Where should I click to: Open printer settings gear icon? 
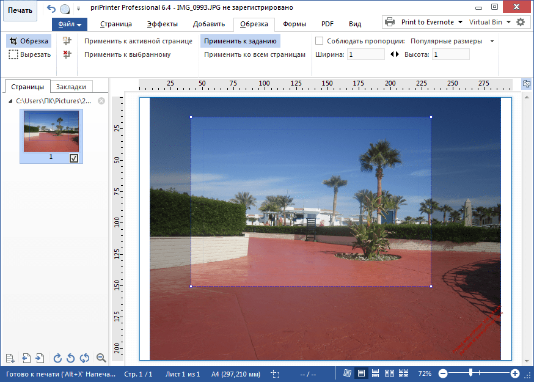coord(521,22)
